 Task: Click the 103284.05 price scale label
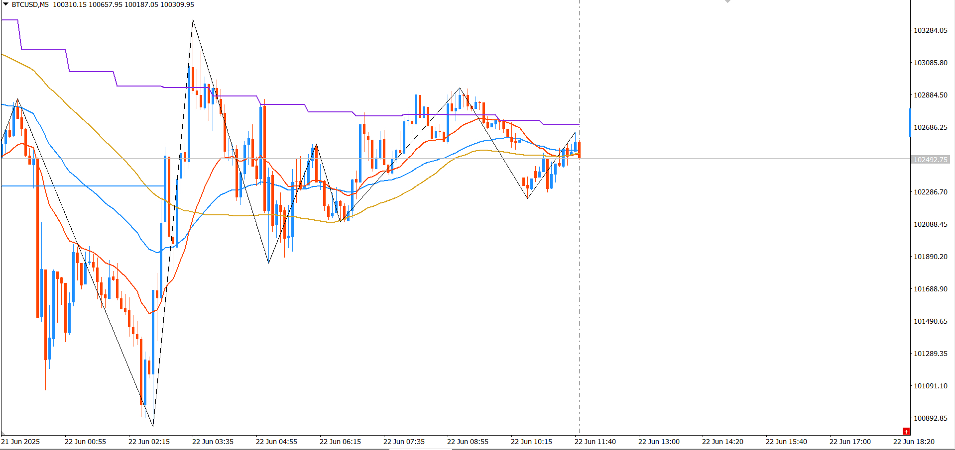[930, 30]
